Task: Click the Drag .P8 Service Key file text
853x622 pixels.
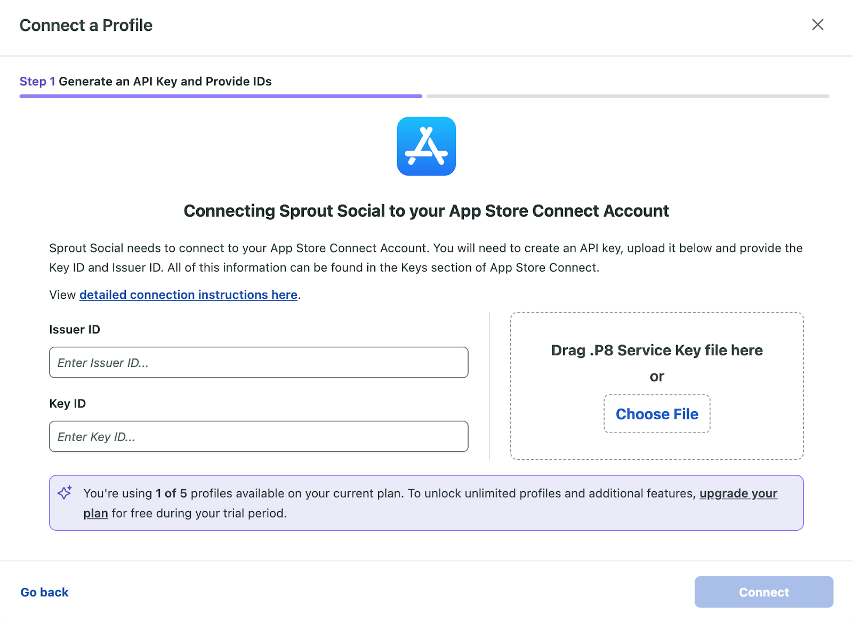Action: (x=657, y=350)
